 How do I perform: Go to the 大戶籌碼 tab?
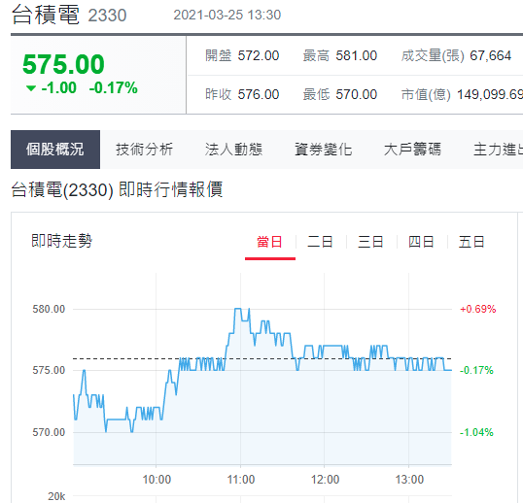point(412,150)
